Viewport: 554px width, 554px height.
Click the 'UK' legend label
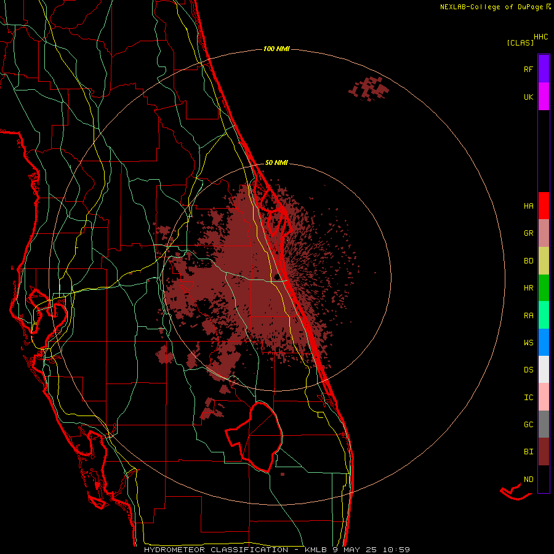click(528, 97)
